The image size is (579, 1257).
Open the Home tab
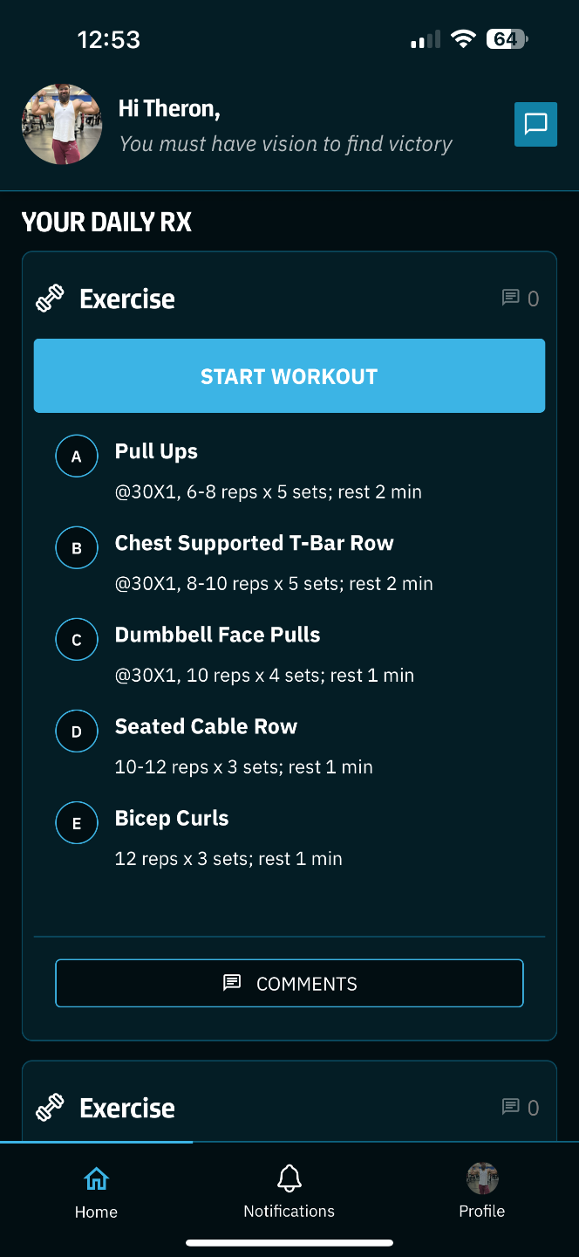[x=96, y=1192]
